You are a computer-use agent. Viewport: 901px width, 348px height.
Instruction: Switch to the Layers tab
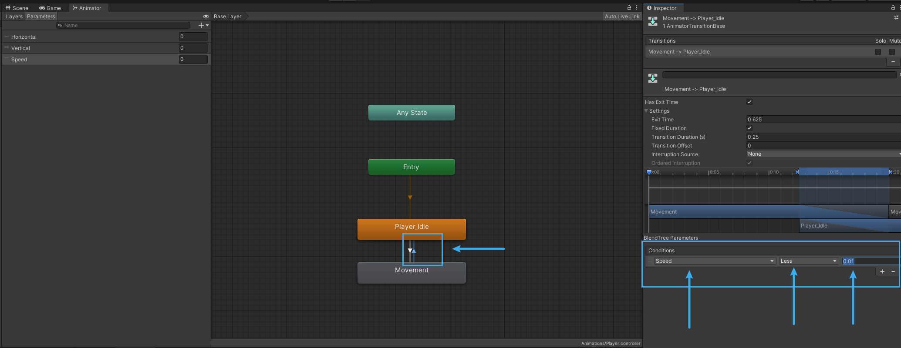click(14, 17)
